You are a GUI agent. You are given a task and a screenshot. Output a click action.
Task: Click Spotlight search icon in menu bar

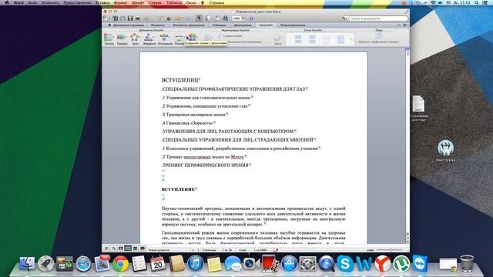point(477,2)
